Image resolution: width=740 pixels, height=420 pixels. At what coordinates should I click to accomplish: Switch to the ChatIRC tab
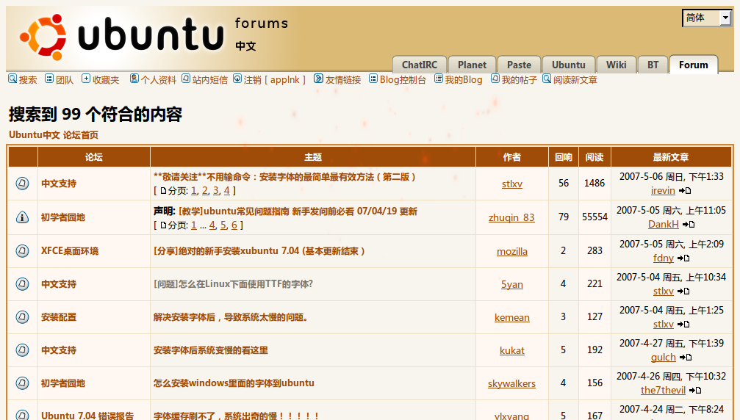(x=420, y=65)
